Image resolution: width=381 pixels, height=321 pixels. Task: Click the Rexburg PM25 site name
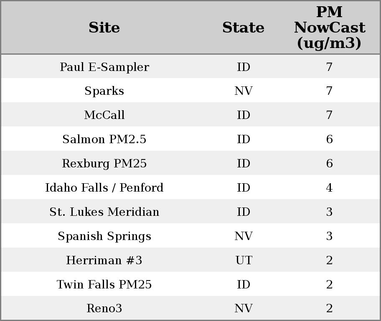[x=104, y=164]
